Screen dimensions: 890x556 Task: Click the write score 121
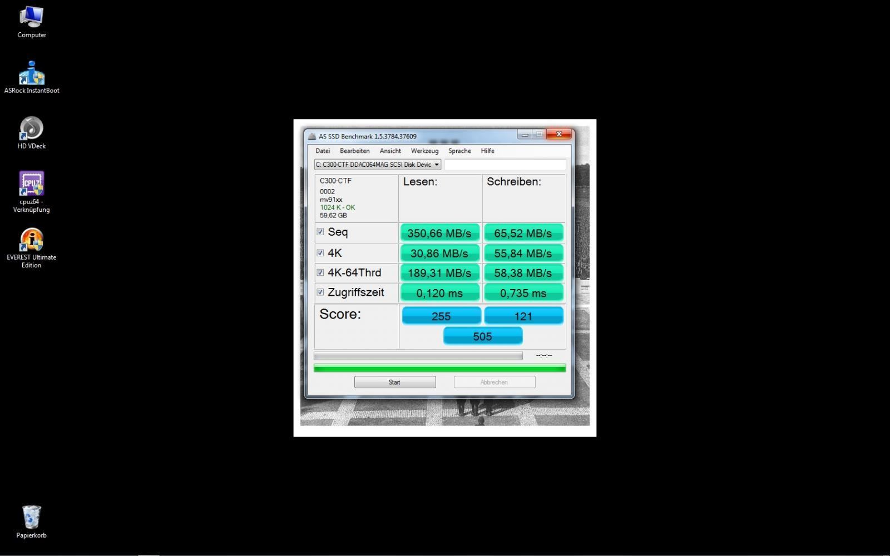[x=523, y=316]
